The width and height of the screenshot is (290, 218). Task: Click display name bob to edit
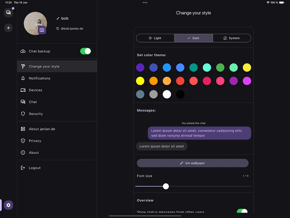click(x=65, y=18)
